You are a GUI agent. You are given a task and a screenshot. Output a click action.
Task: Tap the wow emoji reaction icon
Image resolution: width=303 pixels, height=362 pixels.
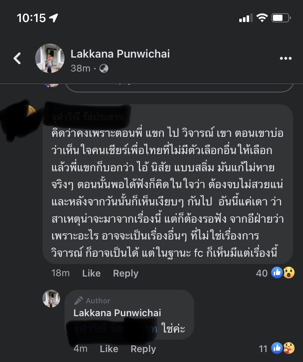pyautogui.click(x=289, y=273)
